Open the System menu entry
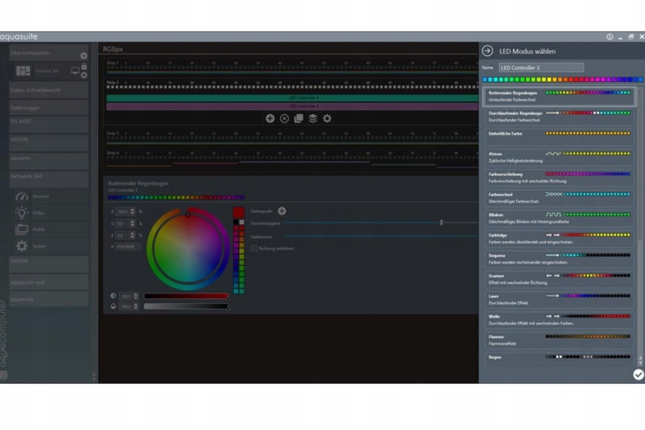This screenshot has width=645, height=430. [x=39, y=246]
